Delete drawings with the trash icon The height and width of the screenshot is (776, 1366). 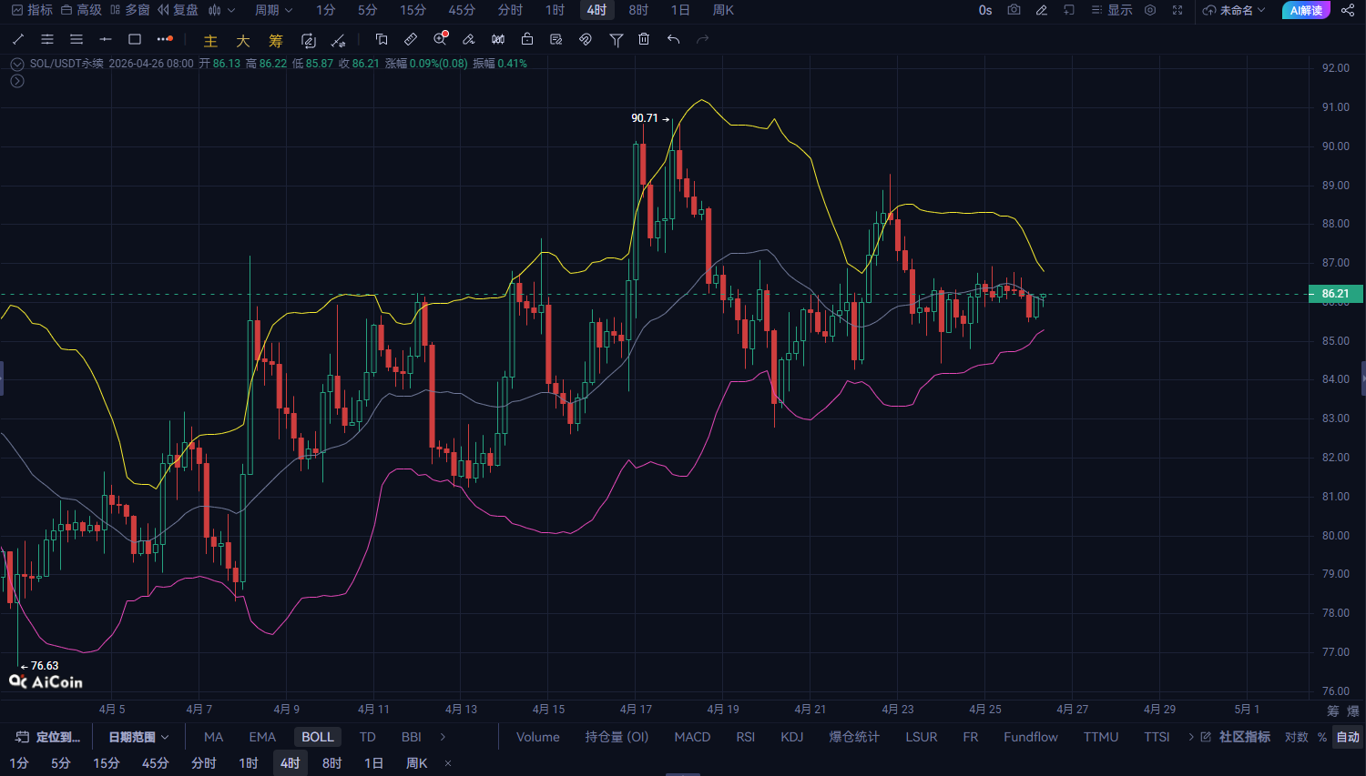pos(644,39)
